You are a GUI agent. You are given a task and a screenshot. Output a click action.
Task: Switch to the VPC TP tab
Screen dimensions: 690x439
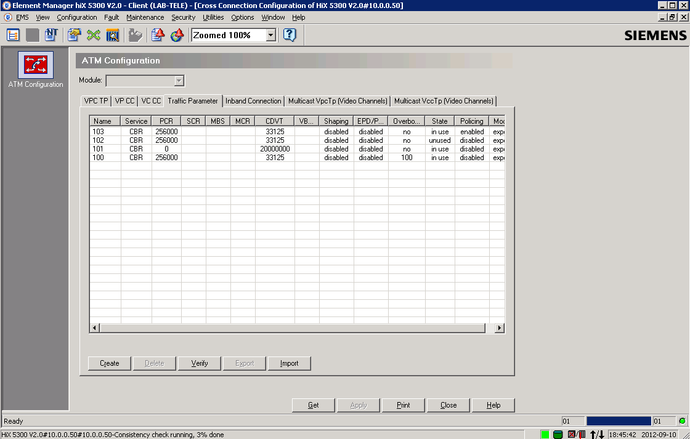click(x=96, y=101)
